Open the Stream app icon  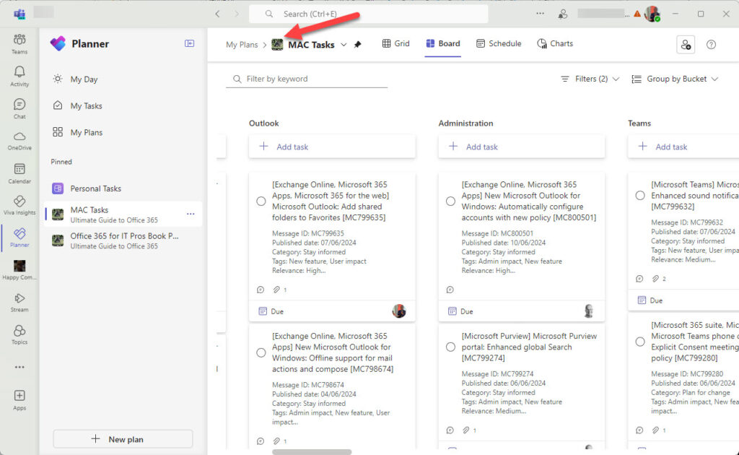point(19,303)
